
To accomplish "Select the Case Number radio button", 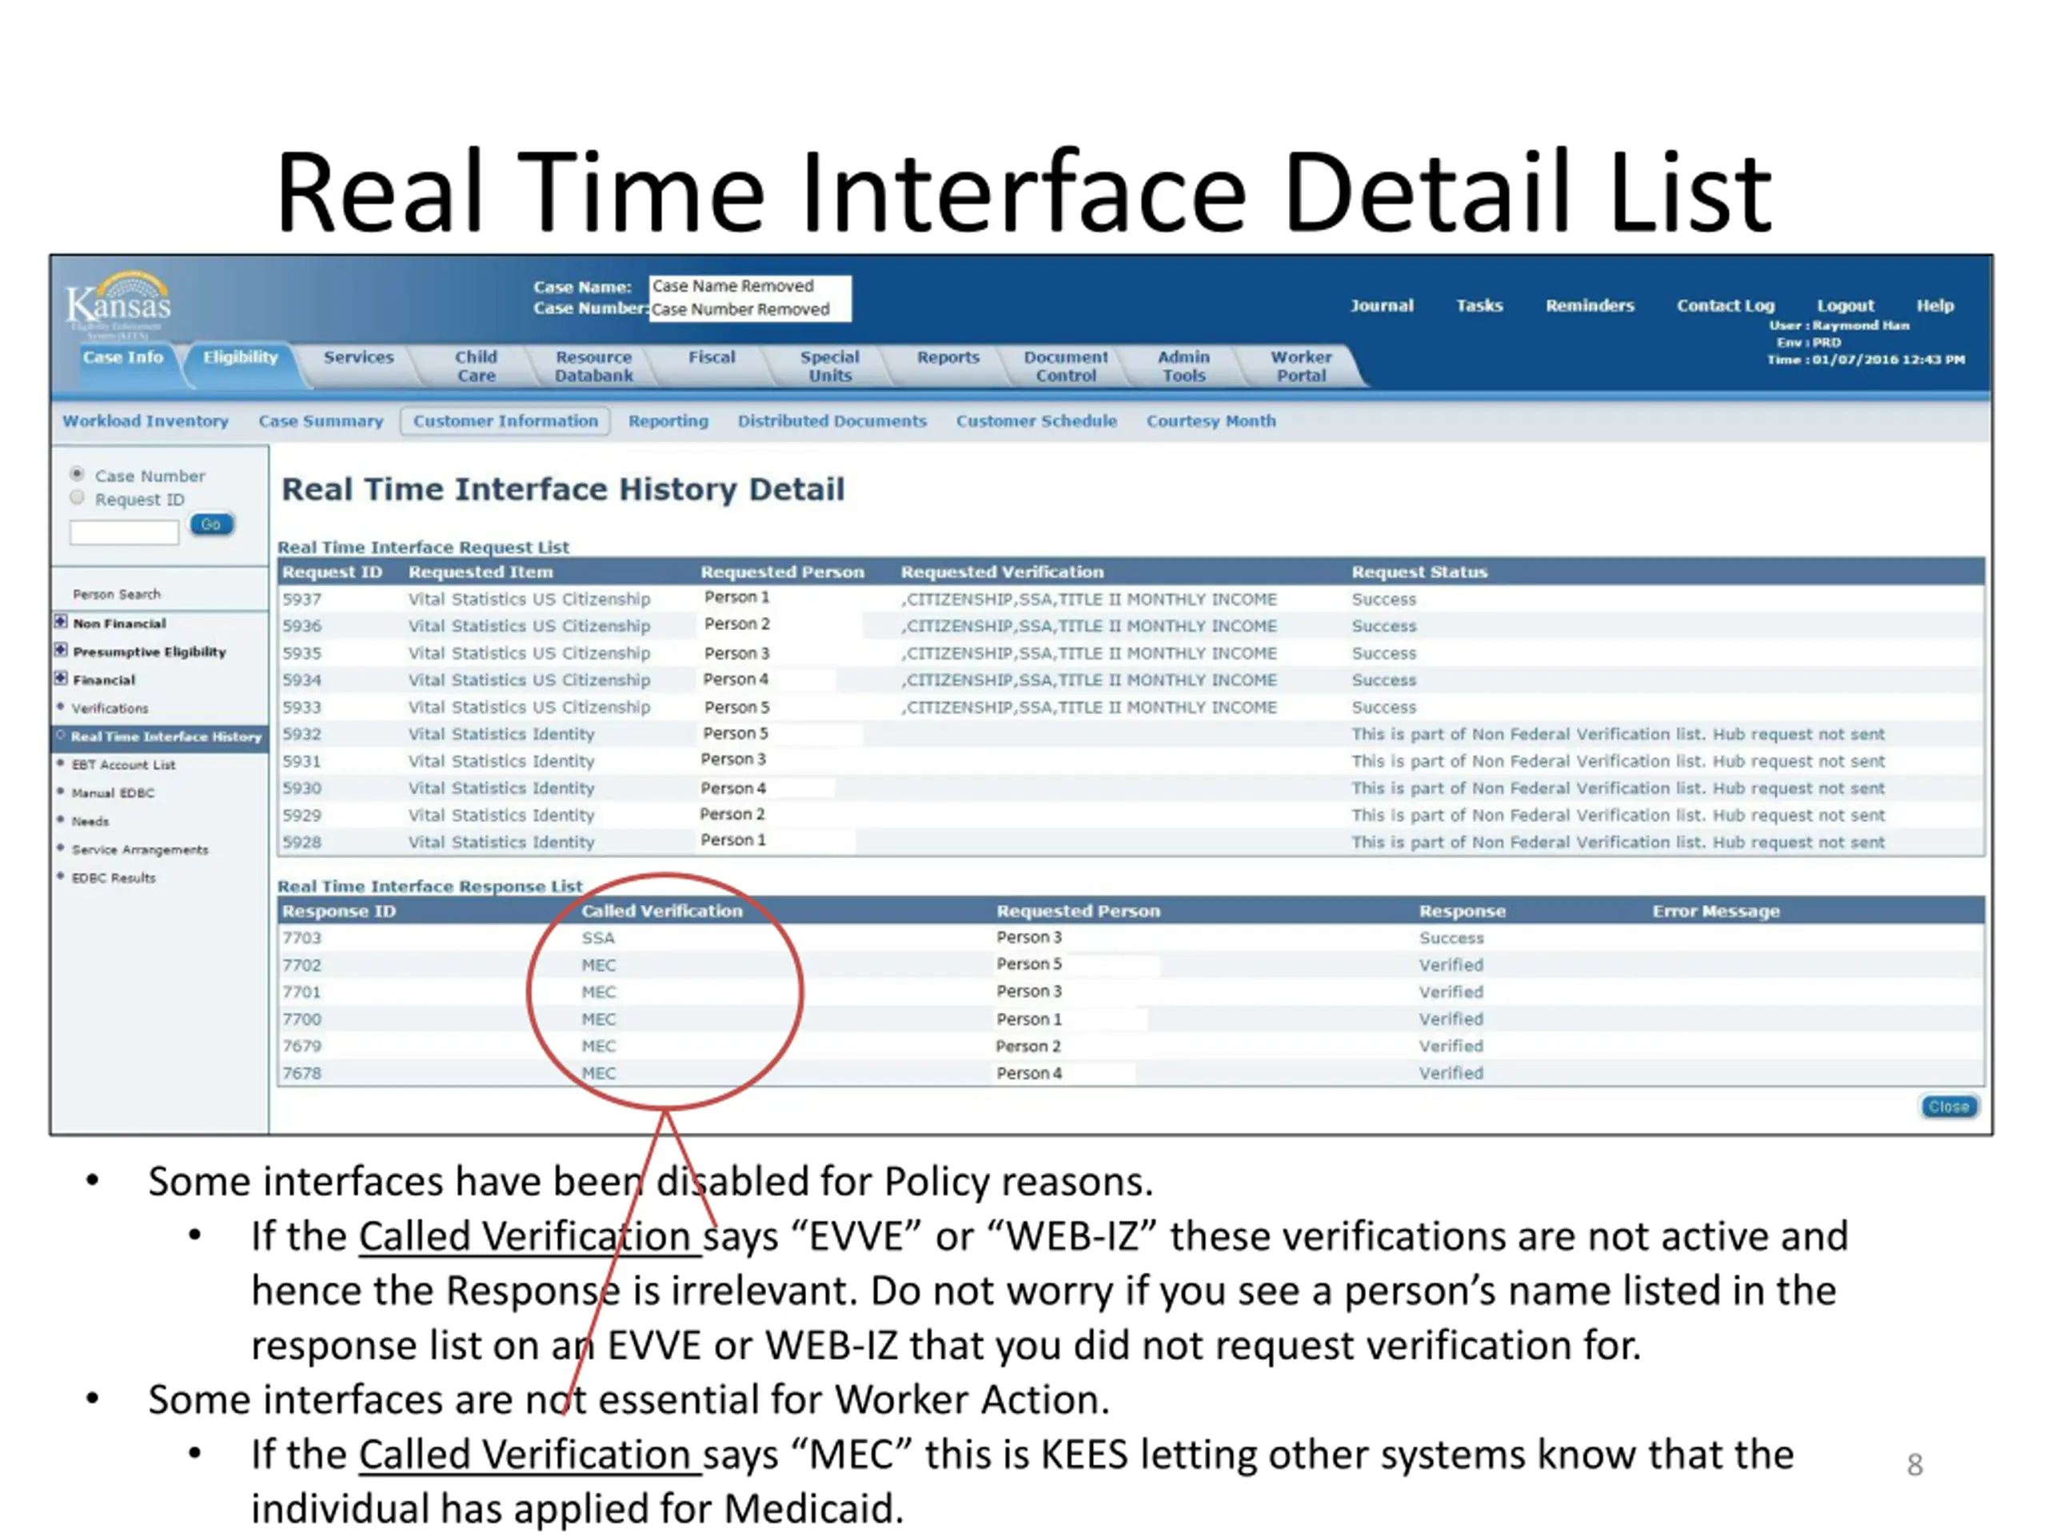I will (78, 474).
